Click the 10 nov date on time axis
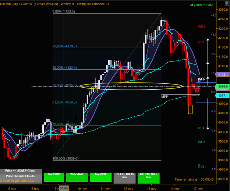Screen dimensions: 230x191 [82, 189]
